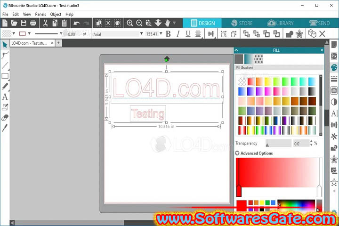Viewport: 339px width, 226px height.
Task: Pick the Rectangle drawing tool
Action: pos(5,76)
